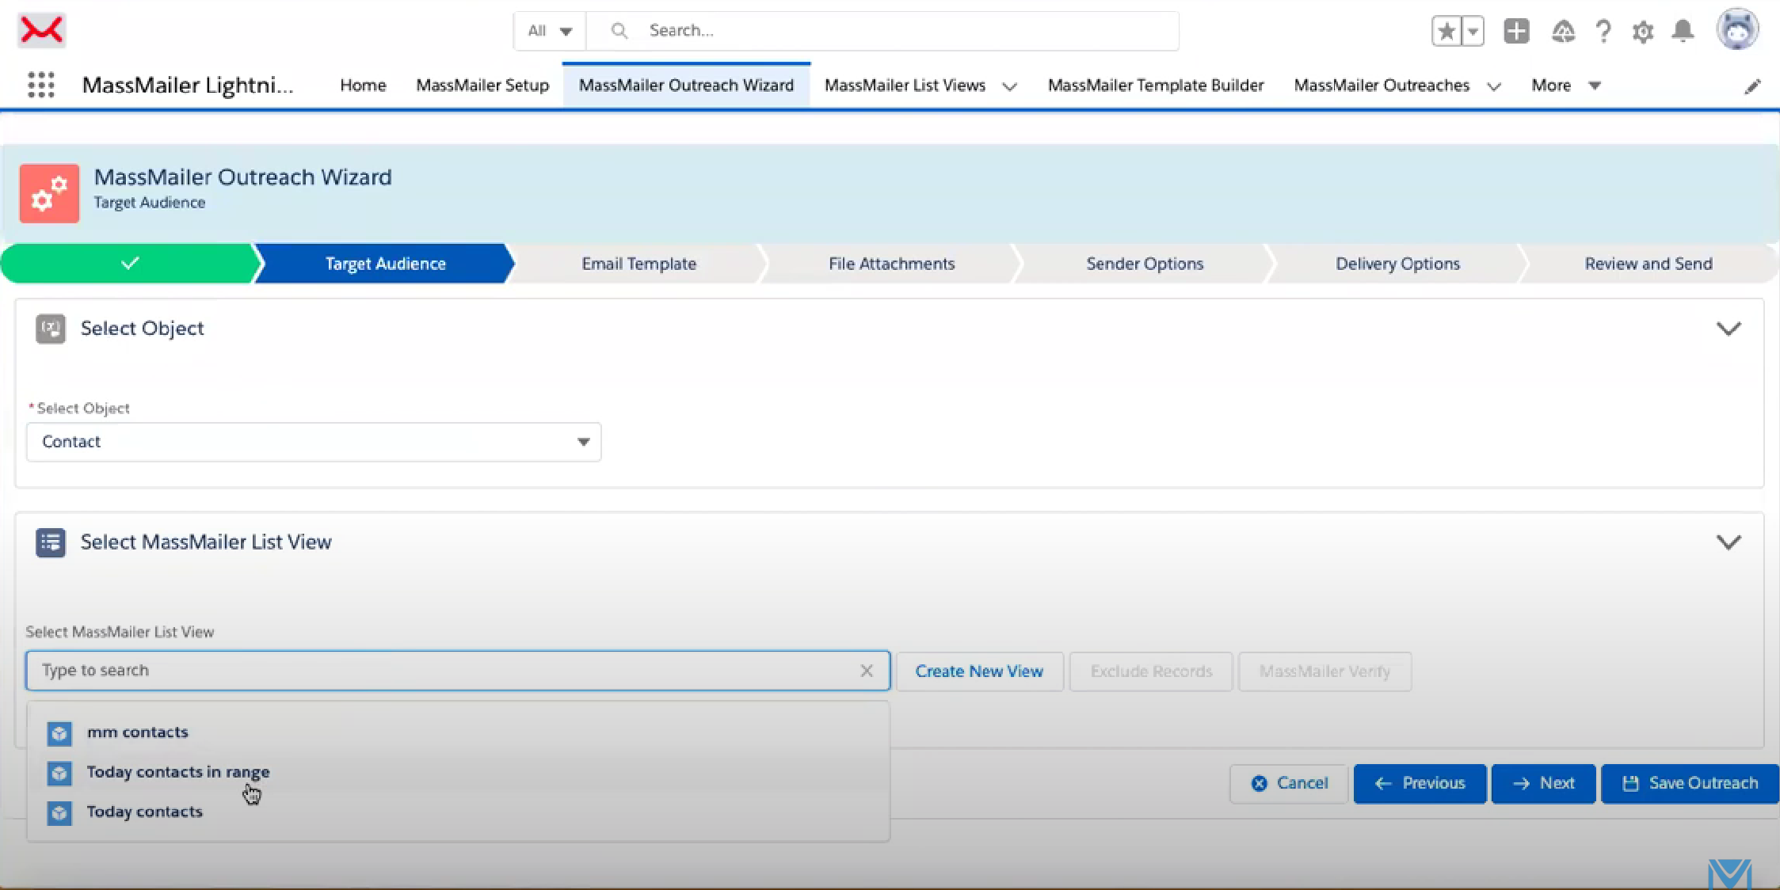This screenshot has height=890, width=1780.
Task: Expand the MassMailer List Views tab chevron
Action: tap(1010, 86)
